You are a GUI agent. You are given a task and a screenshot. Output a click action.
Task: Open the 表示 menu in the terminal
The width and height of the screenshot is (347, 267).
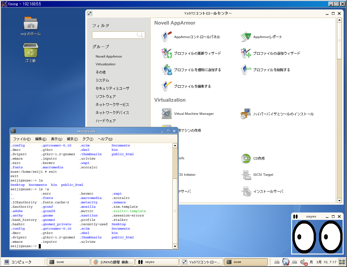tap(57, 139)
